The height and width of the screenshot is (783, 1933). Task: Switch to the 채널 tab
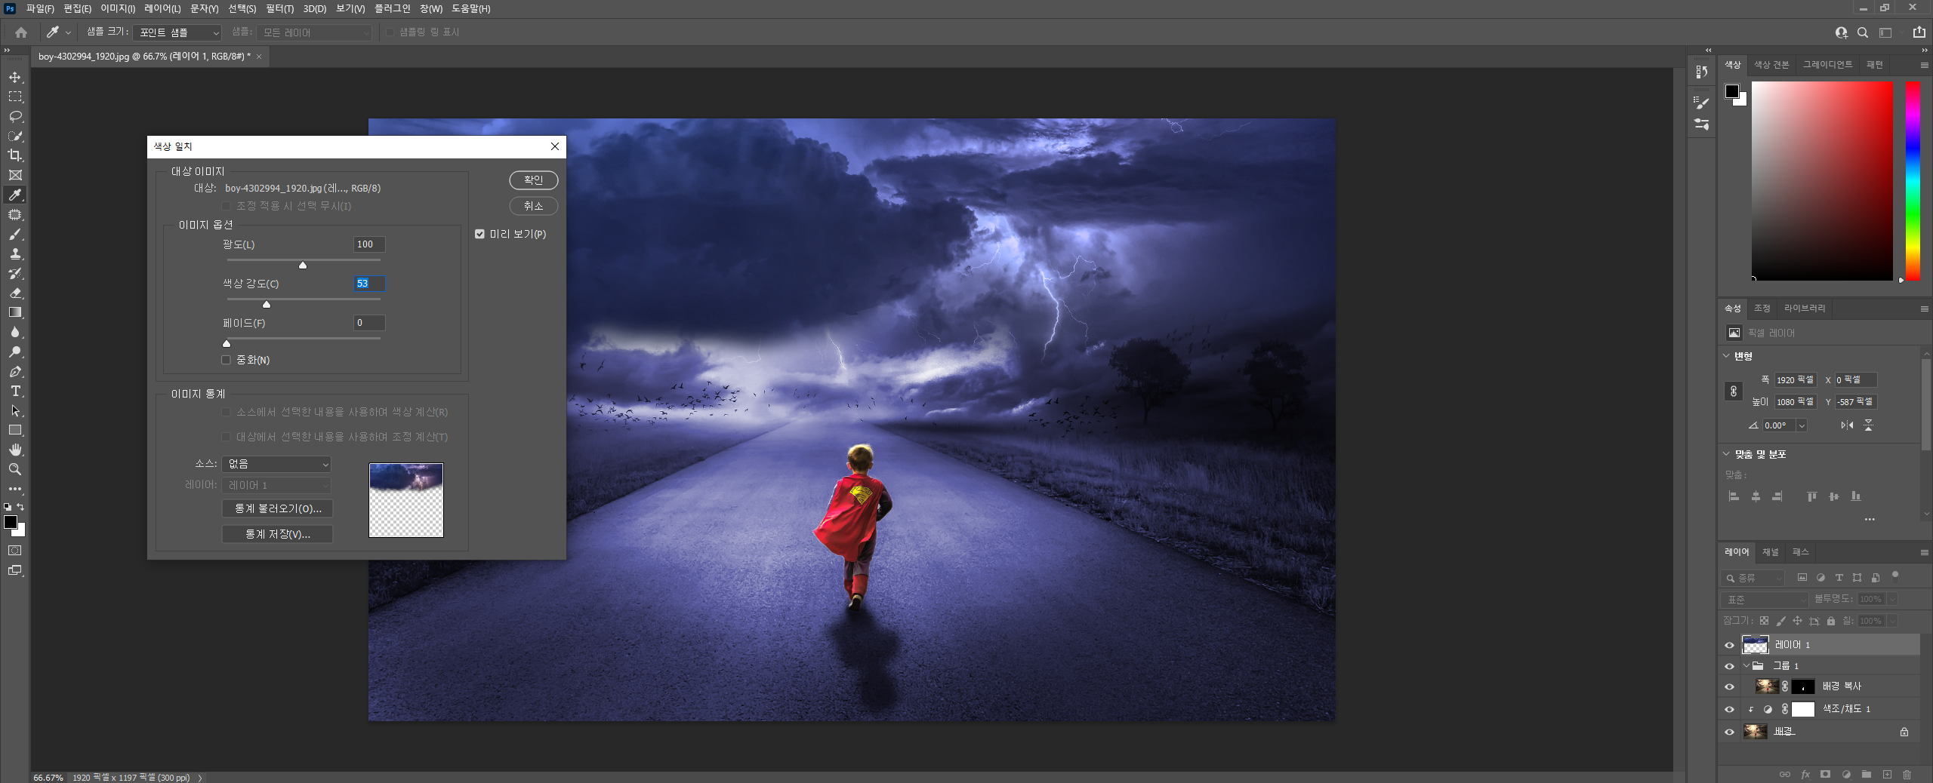[x=1771, y=552]
